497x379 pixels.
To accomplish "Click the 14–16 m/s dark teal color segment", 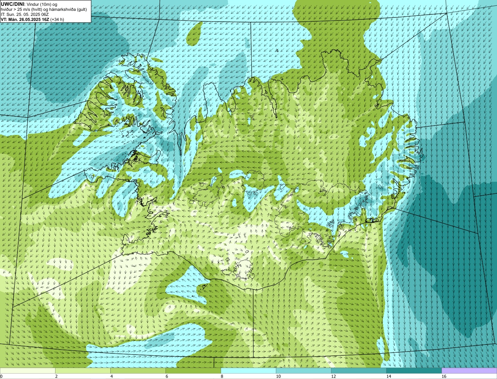I will point(414,370).
